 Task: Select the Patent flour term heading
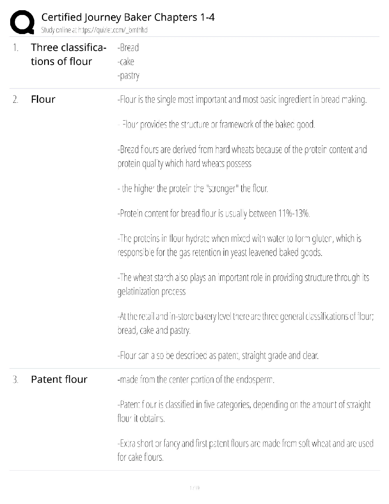pos(59,379)
